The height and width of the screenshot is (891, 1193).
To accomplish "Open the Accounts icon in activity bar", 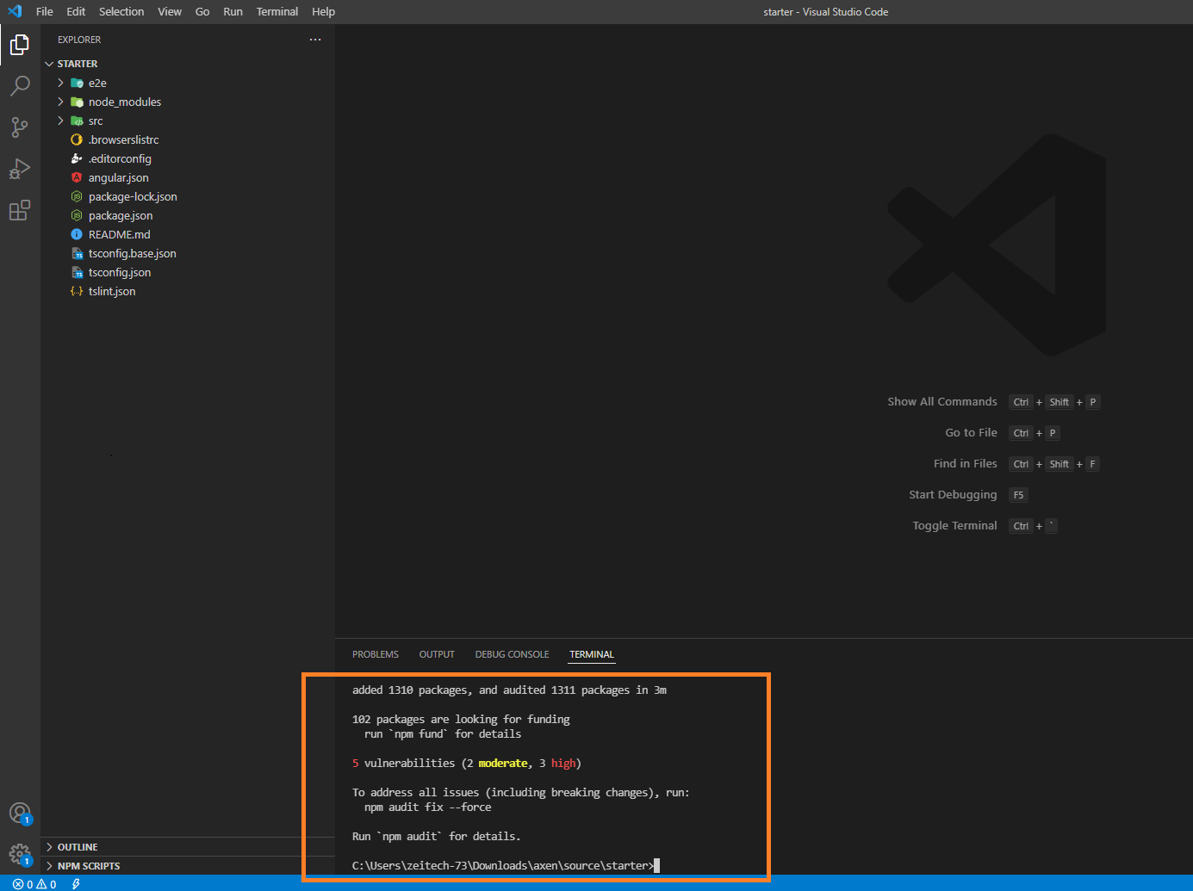I will click(20, 814).
